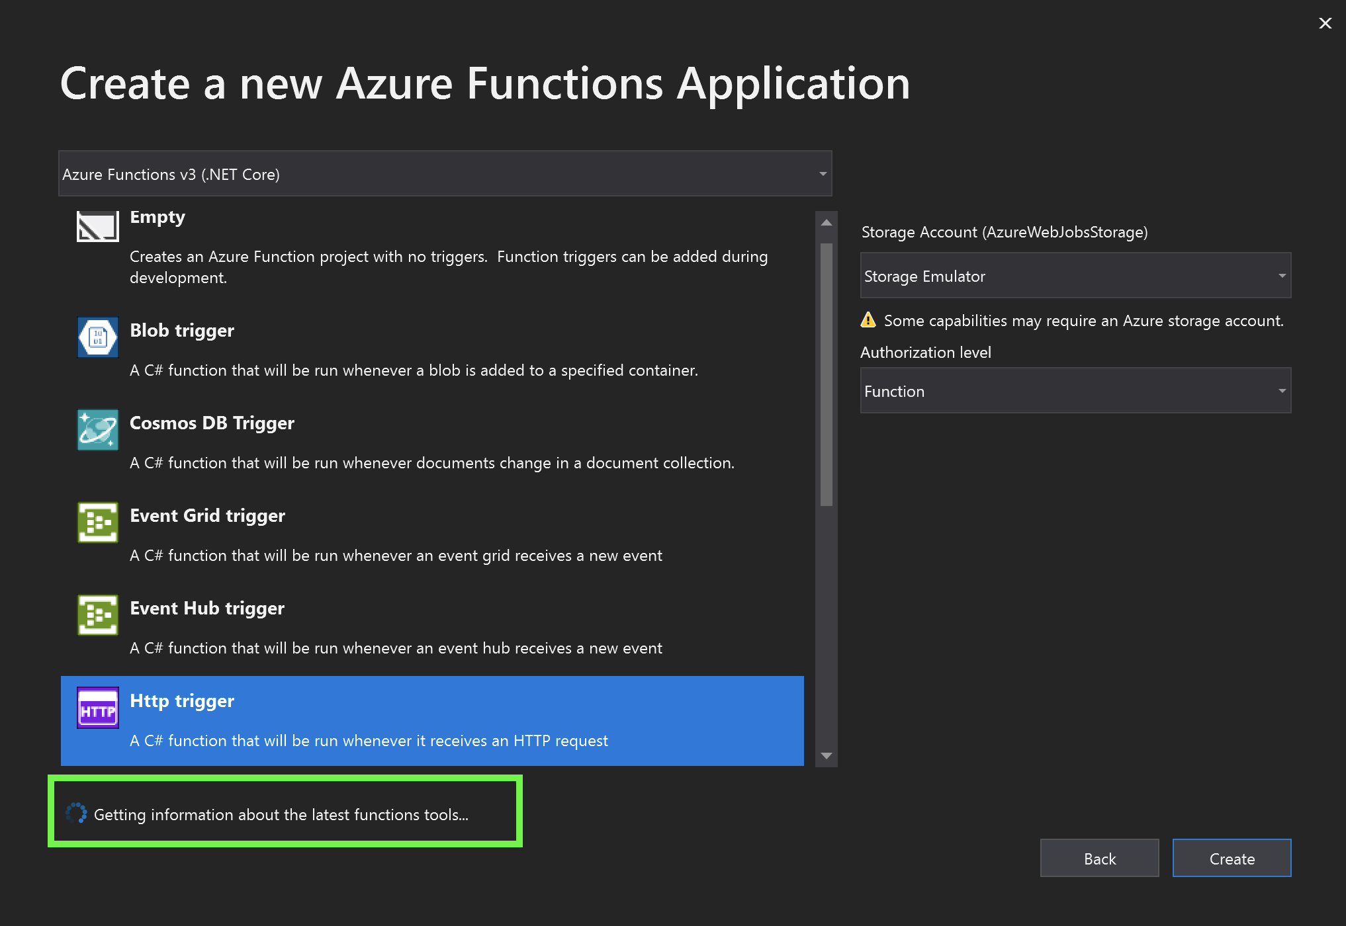This screenshot has height=926, width=1346.
Task: Open the Azure Functions version dropdown
Action: tap(445, 174)
